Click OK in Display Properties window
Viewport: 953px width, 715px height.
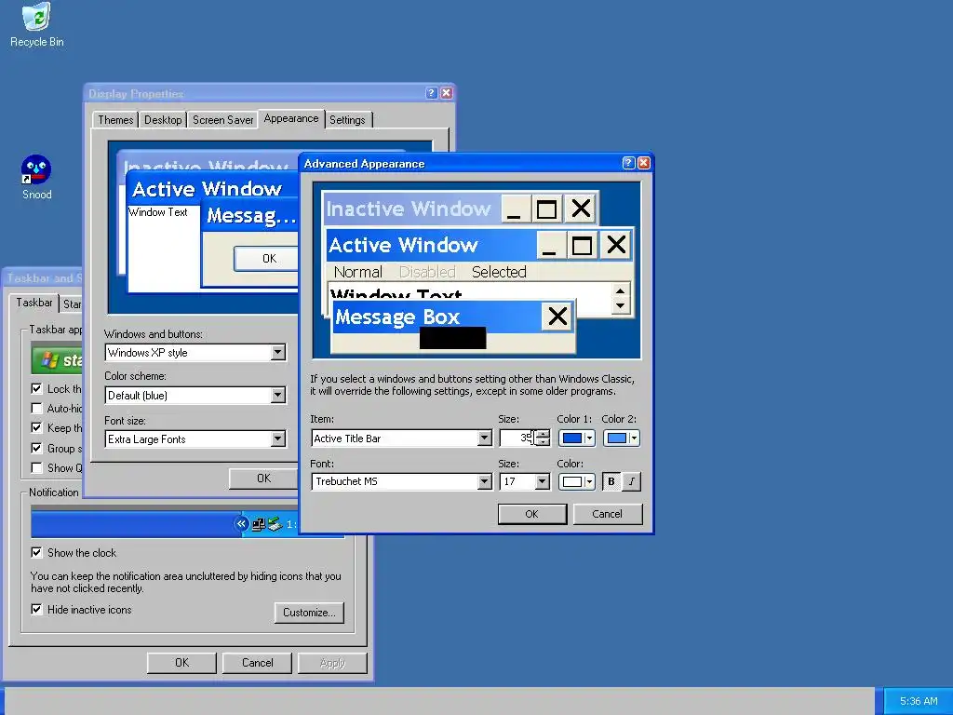(263, 479)
